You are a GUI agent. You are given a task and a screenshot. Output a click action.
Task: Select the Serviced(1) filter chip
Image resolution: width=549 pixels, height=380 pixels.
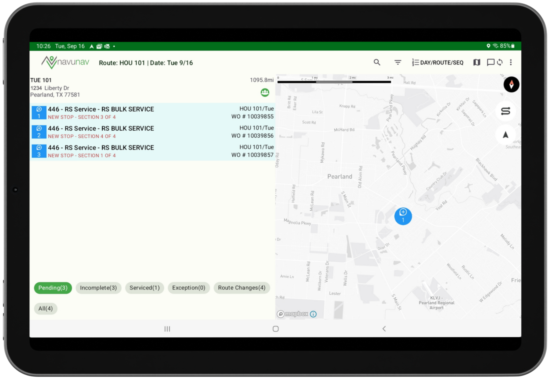click(144, 288)
